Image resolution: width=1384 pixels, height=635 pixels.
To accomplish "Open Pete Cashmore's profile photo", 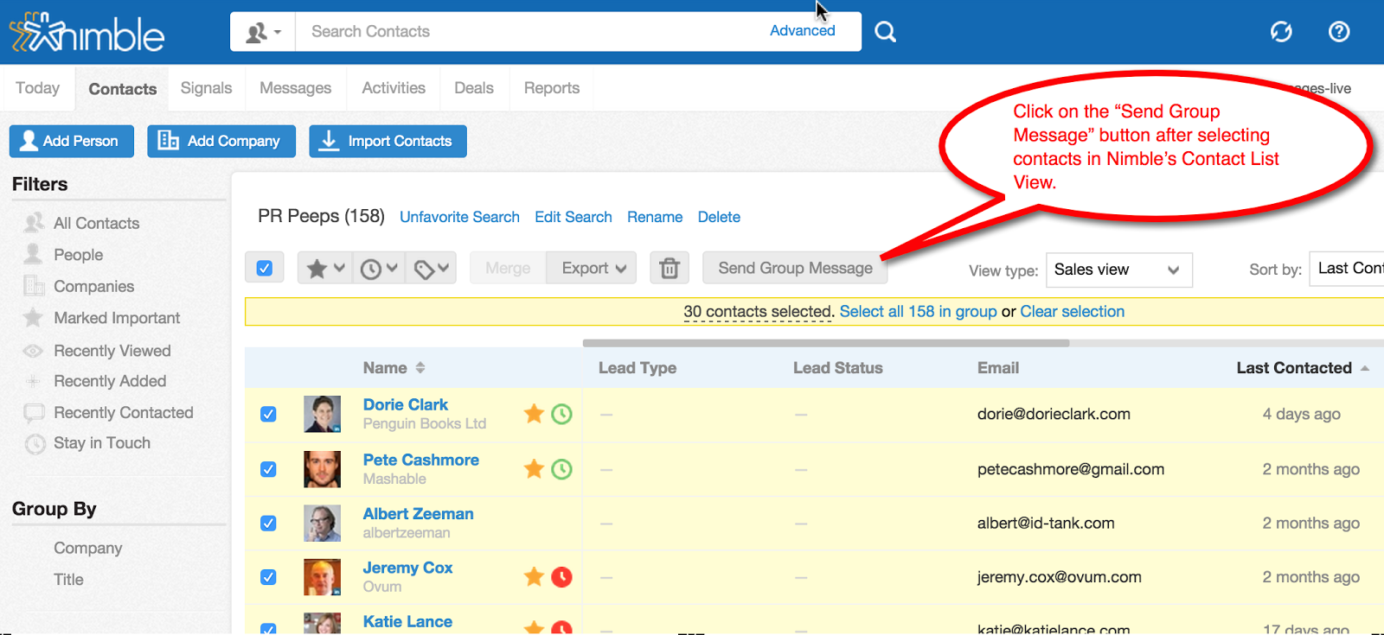I will (322, 469).
